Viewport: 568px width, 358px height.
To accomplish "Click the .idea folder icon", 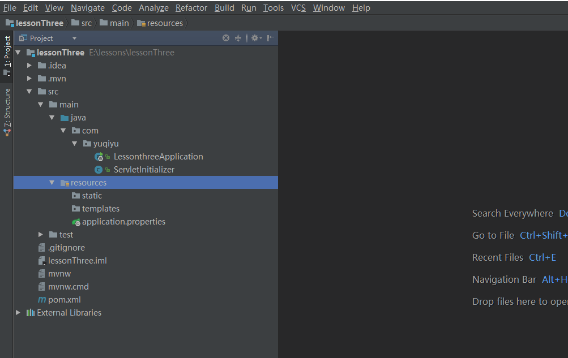I will click(42, 66).
